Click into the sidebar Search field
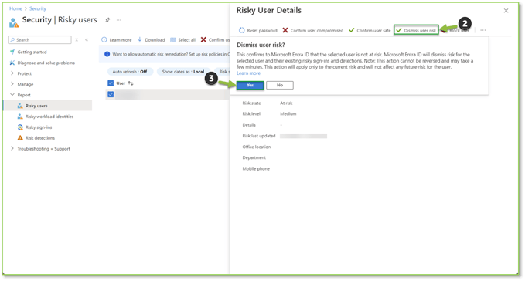 40,40
